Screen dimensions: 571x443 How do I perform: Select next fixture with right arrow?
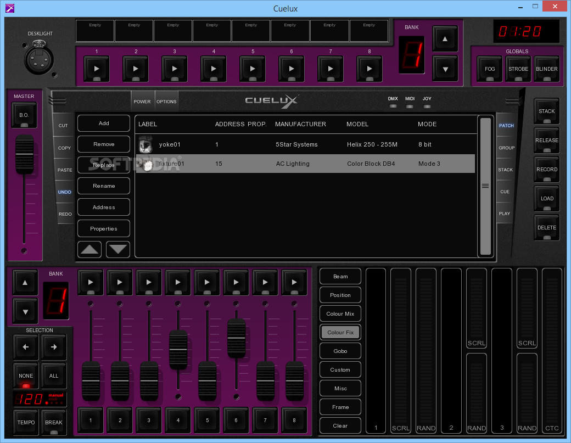[54, 347]
